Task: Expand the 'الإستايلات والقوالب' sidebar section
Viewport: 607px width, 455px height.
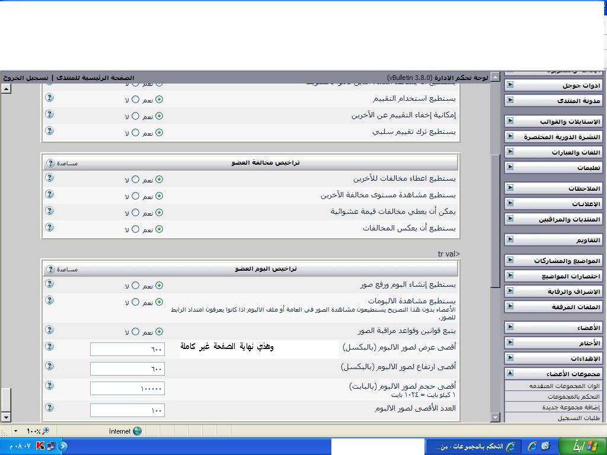Action: click(x=510, y=121)
